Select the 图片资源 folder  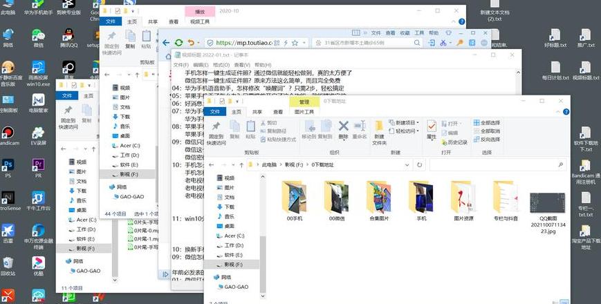463,201
